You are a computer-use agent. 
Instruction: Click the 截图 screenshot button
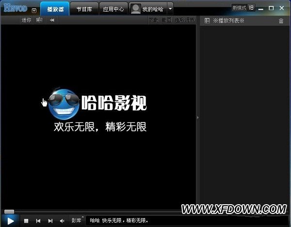[166, 20]
